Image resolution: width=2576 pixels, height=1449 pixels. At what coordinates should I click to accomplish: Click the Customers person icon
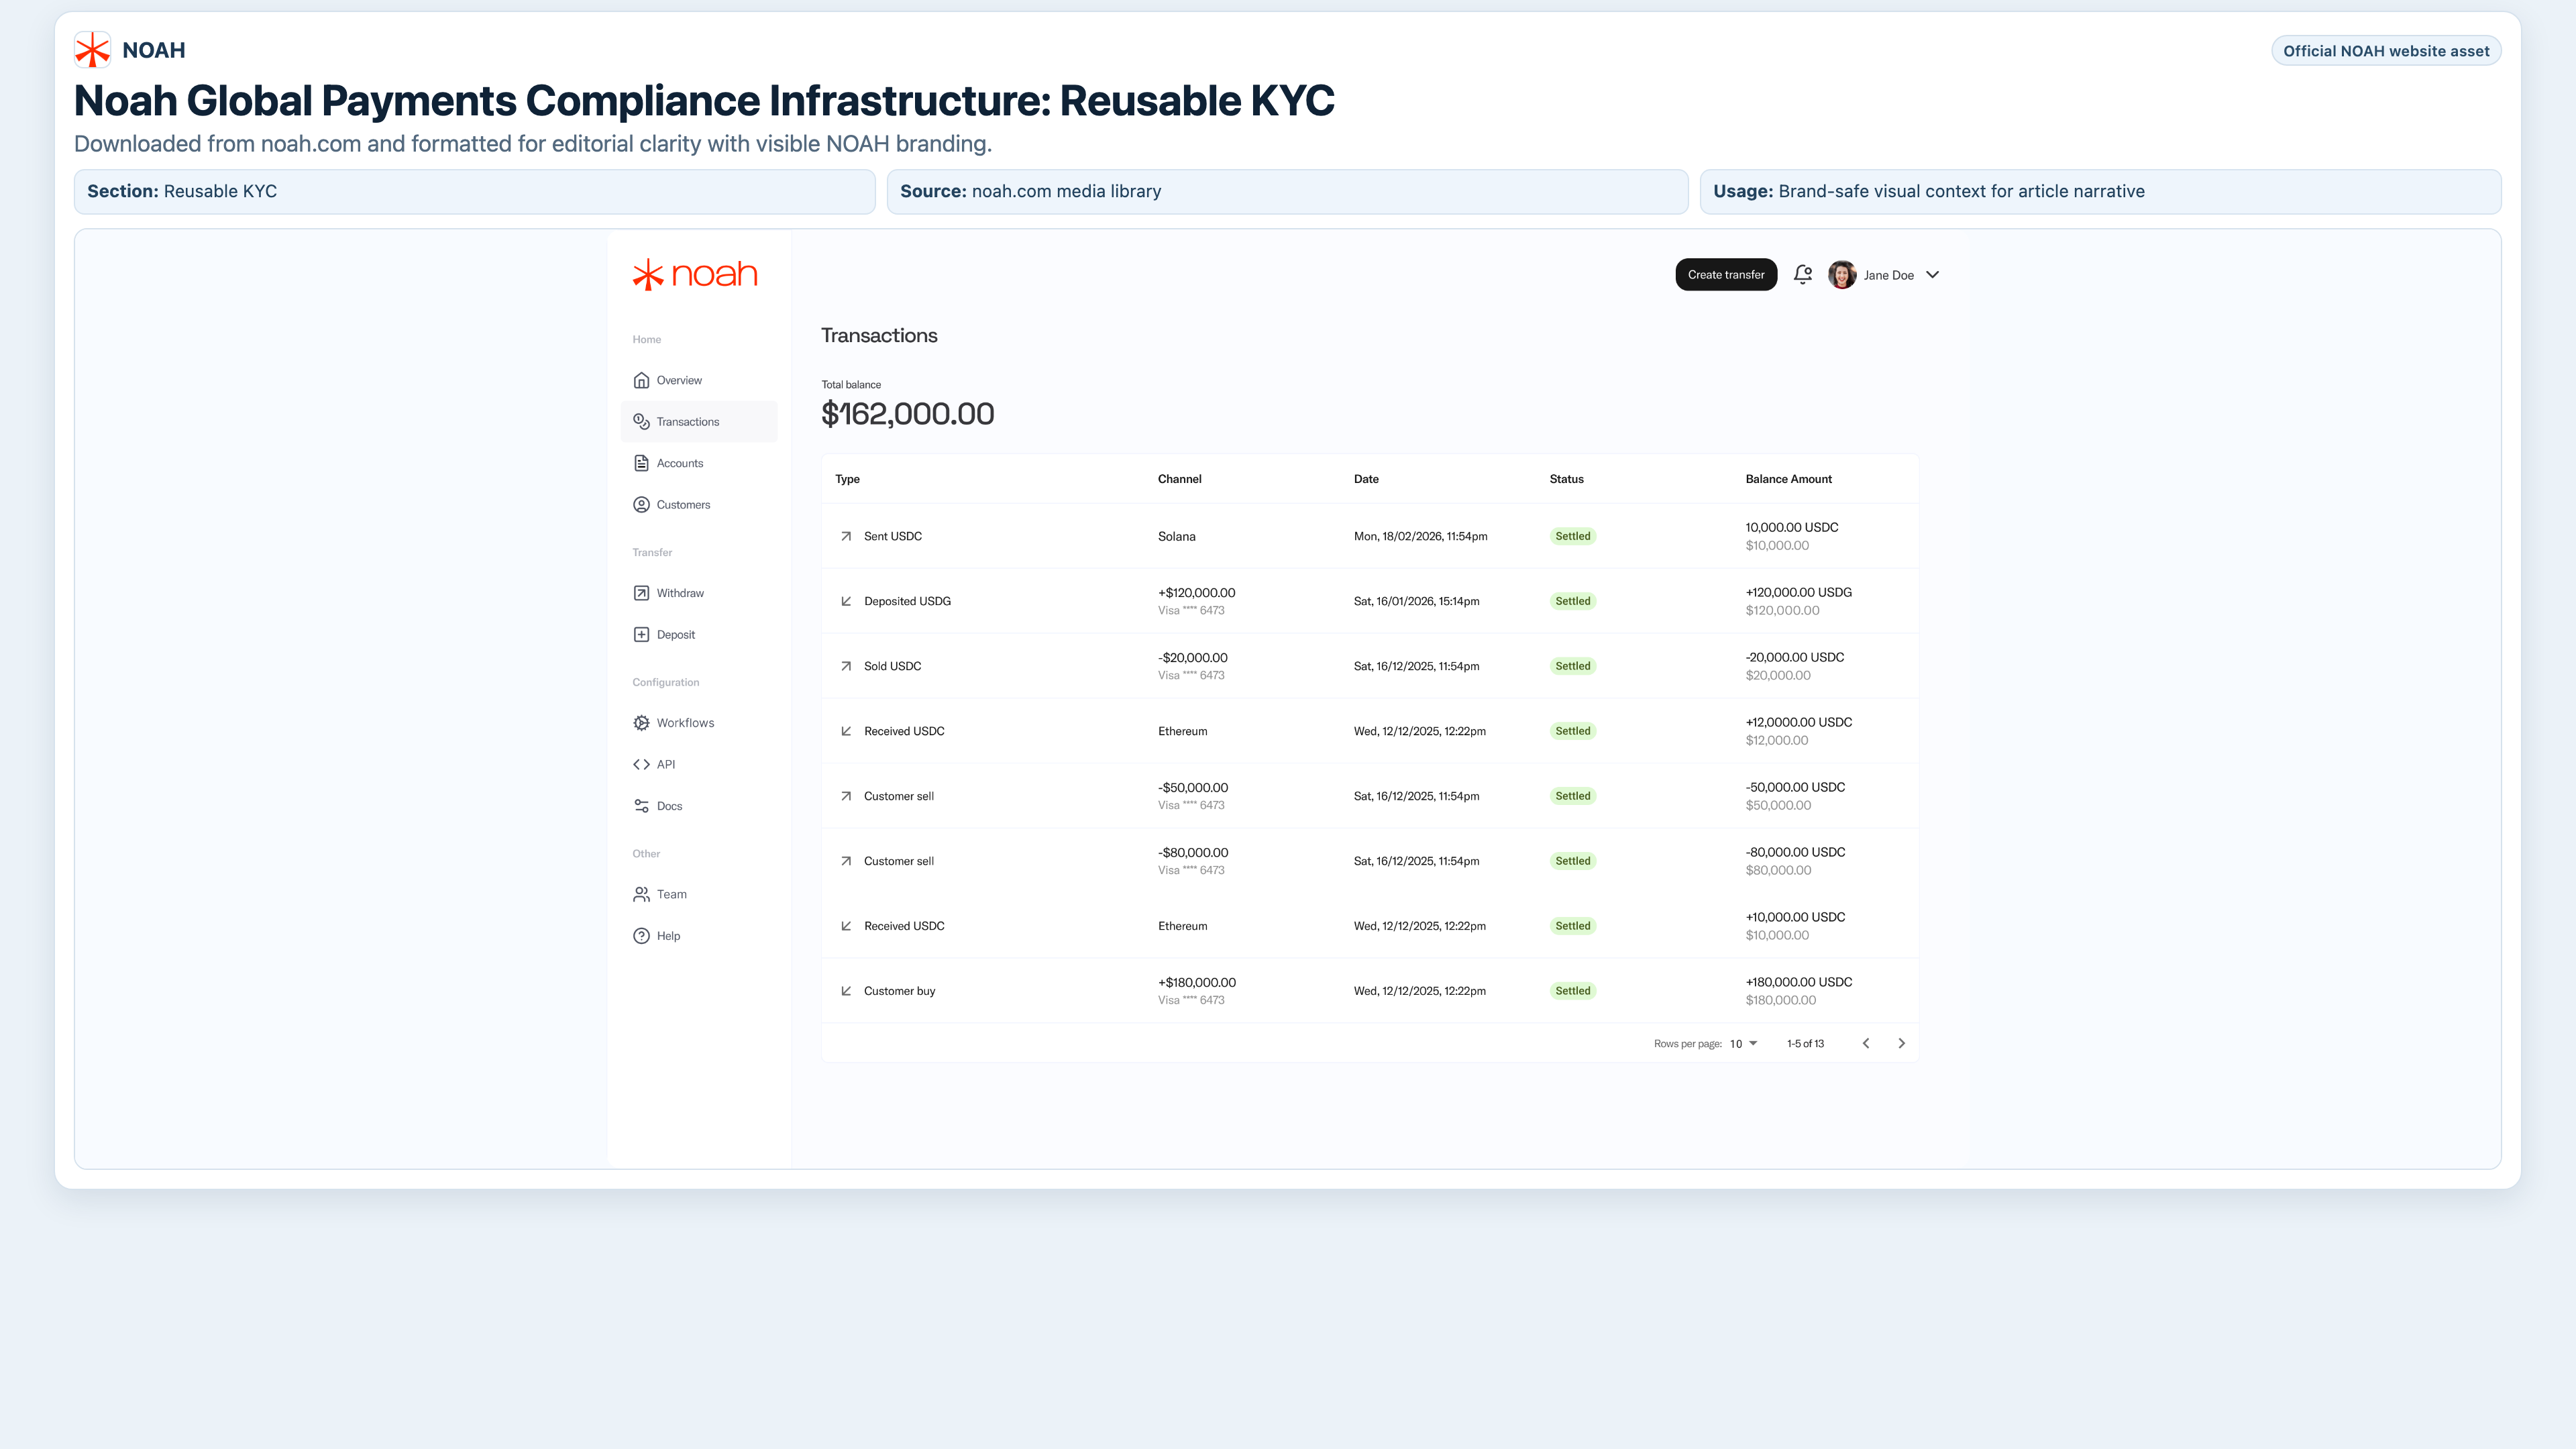[x=641, y=504]
